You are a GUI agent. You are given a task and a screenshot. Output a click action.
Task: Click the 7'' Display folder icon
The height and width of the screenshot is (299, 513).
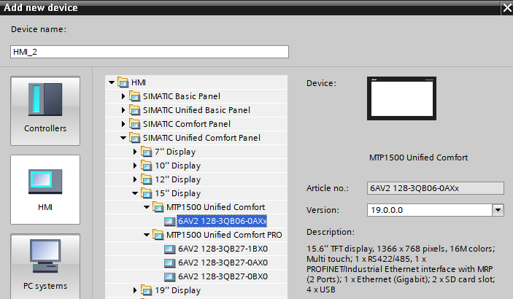[x=146, y=152]
